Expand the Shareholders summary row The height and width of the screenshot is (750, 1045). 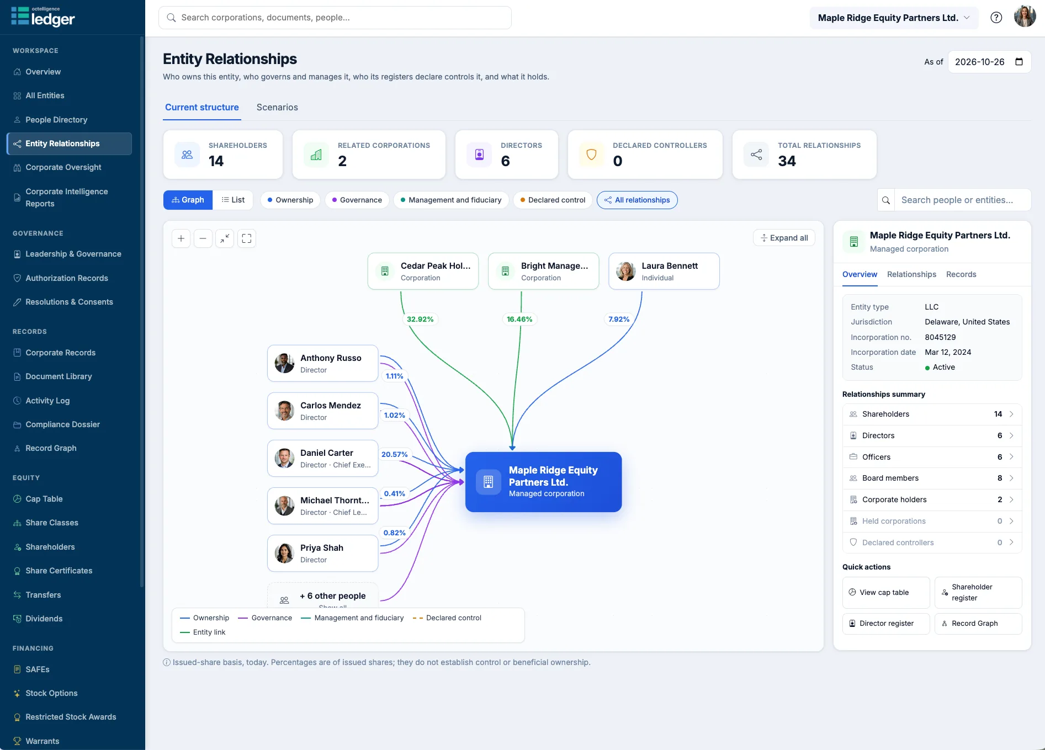(932, 414)
